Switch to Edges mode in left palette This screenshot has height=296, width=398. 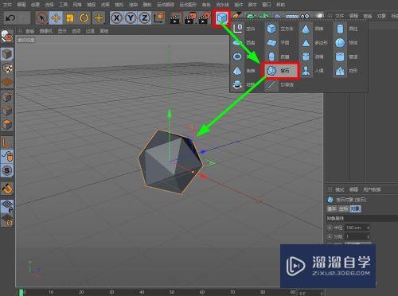click(7, 110)
